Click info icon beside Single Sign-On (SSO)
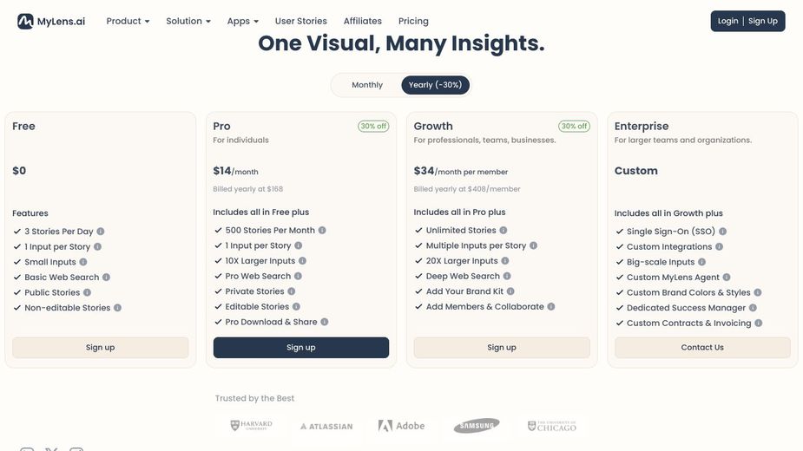 point(722,232)
